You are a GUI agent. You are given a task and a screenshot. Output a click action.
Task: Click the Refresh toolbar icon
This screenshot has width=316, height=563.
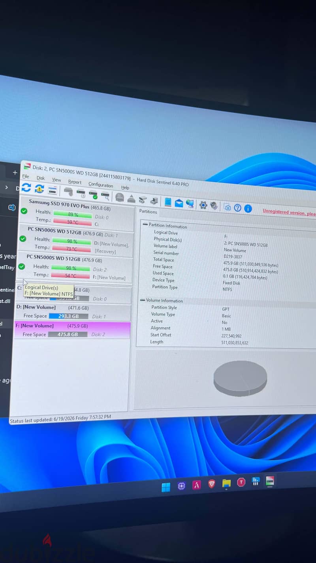pos(26,188)
